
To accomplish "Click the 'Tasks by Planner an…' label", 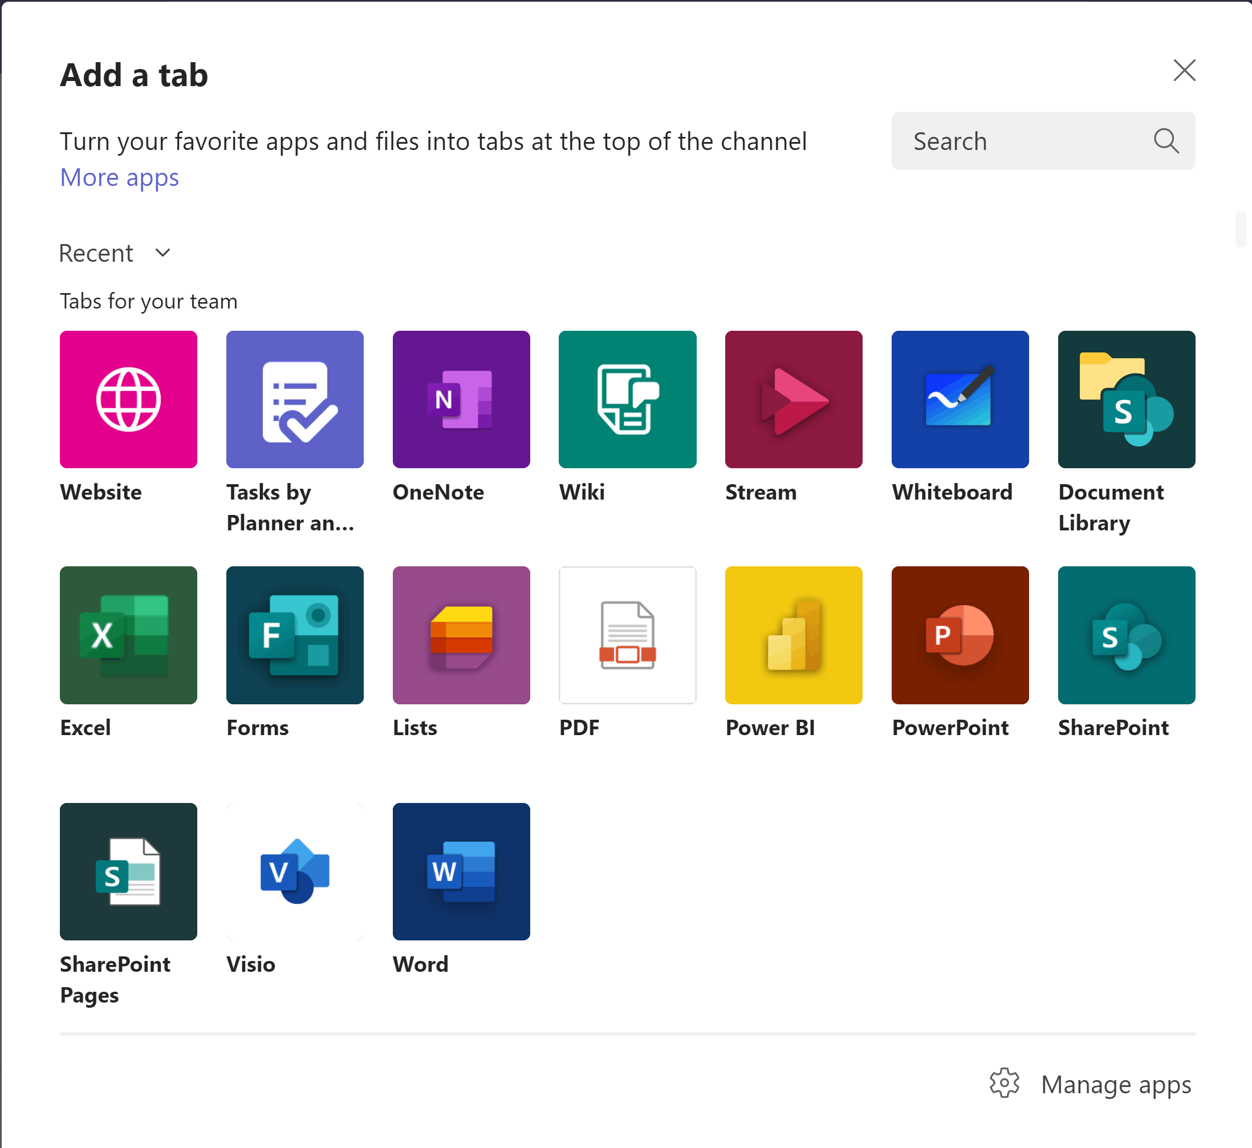I will click(290, 508).
